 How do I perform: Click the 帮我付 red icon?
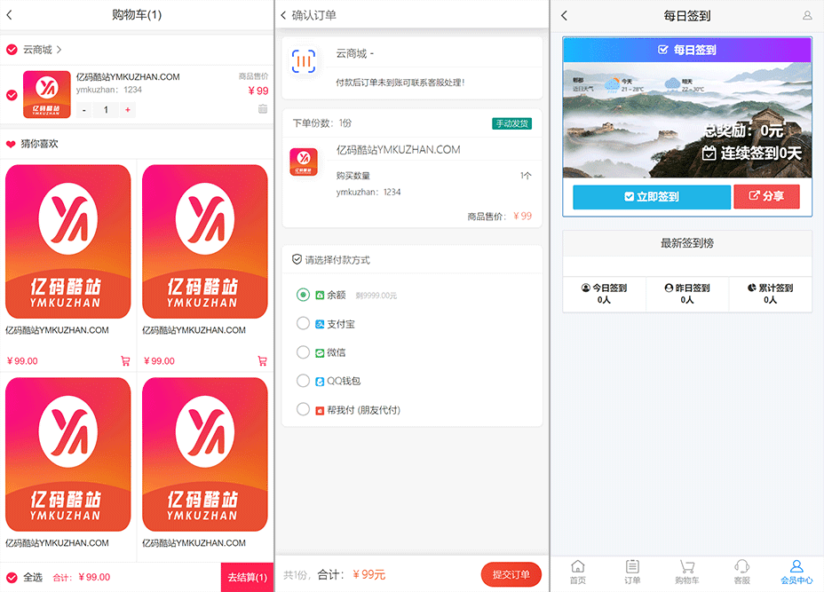(320, 411)
